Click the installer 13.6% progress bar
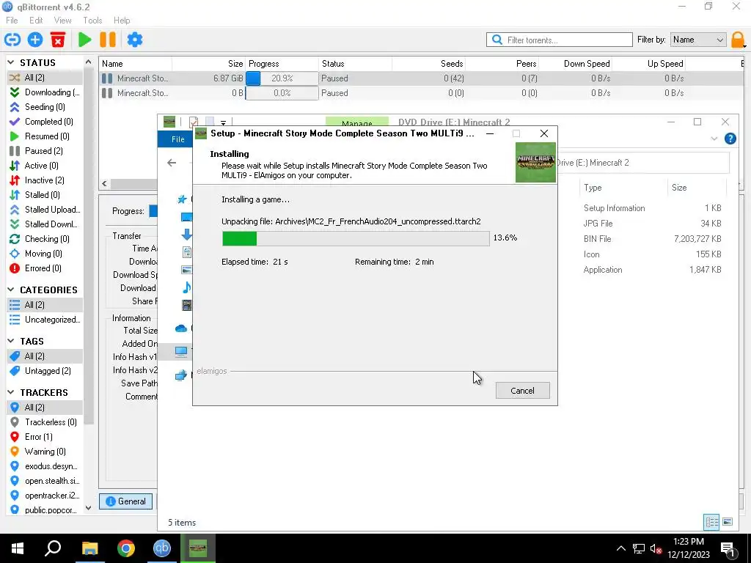751x563 pixels. pyautogui.click(x=356, y=238)
